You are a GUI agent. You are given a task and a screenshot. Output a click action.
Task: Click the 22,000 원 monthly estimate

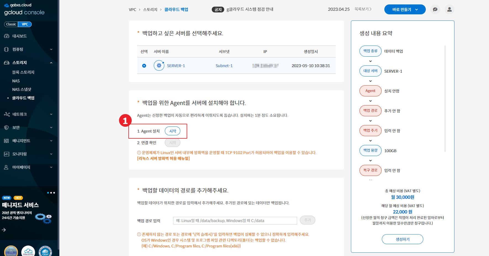pyautogui.click(x=403, y=212)
